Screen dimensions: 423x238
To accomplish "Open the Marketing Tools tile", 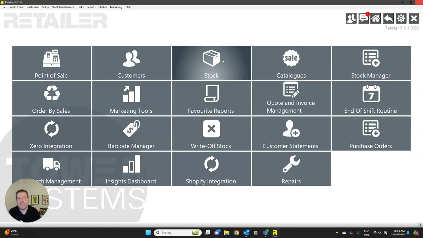I will click(132, 98).
